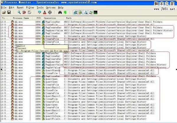Viewport: 177px width, 123px height.
Task: Click the green Jump To Object icon
Action: 65,12
